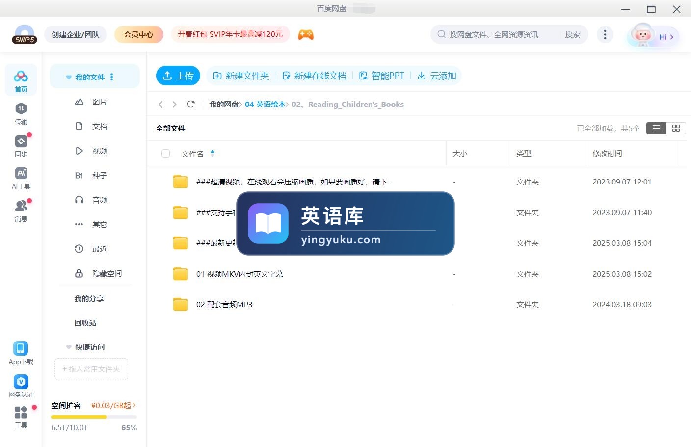
Task: Collapse the 快捷访问 section
Action: click(69, 347)
